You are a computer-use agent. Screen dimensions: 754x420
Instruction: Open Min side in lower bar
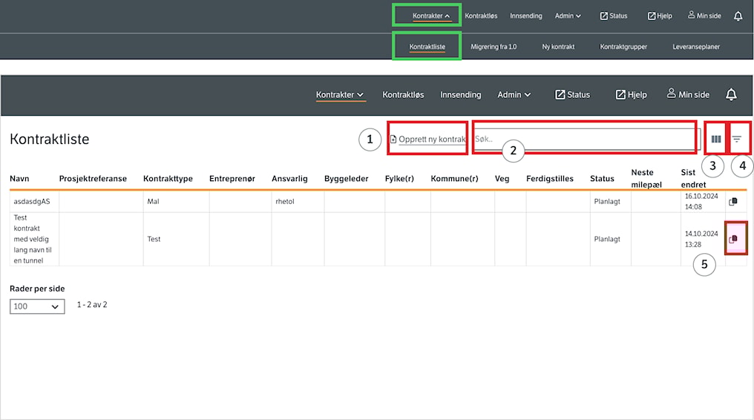(688, 94)
